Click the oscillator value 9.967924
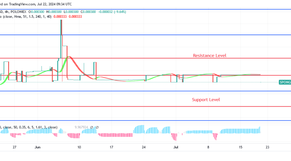The height and width of the screenshot is (161, 291). coord(81,127)
